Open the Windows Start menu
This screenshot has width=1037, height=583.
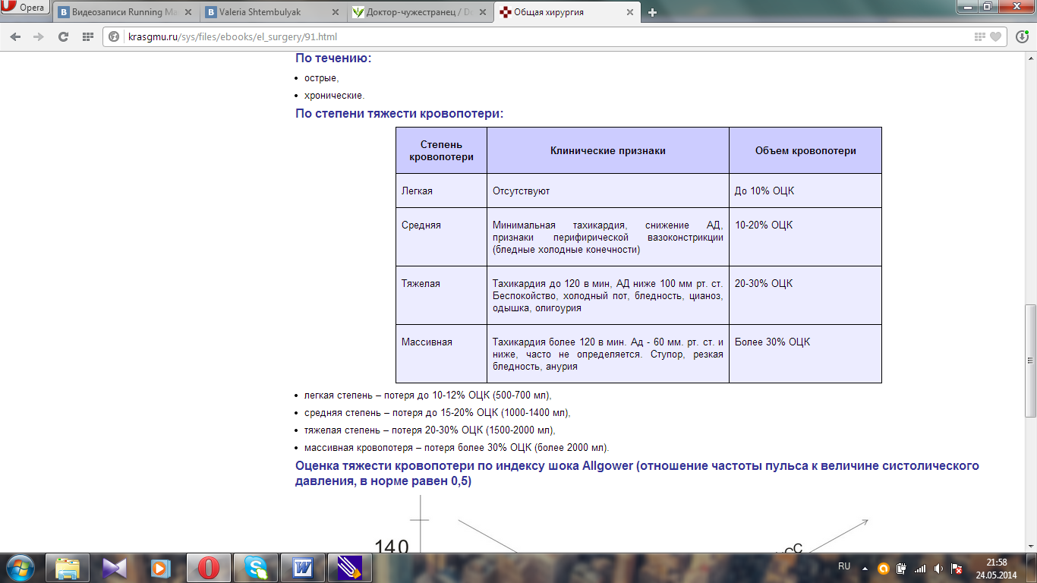point(19,567)
